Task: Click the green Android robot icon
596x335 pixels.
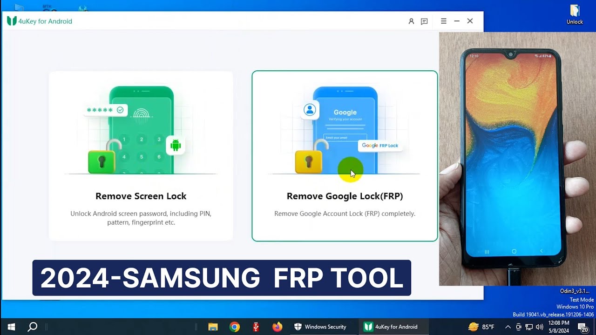Action: [176, 146]
